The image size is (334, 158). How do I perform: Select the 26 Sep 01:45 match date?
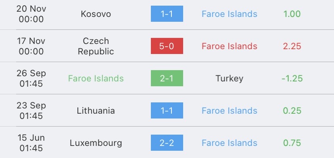pyautogui.click(x=31, y=78)
